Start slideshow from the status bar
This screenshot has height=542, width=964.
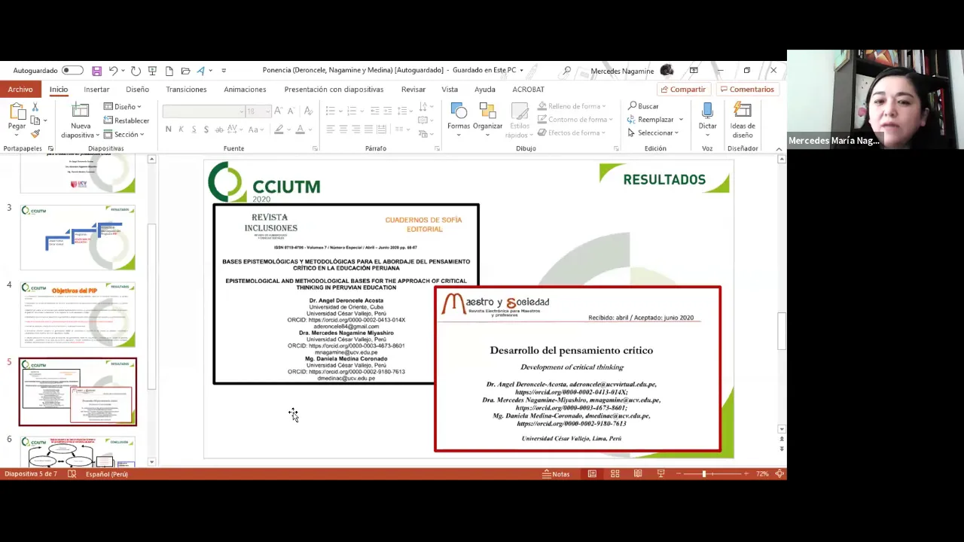pos(660,474)
